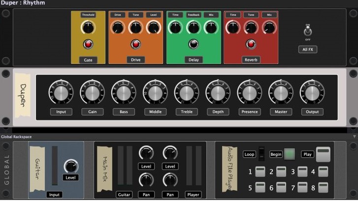Select audio file slot 8 button
The height and width of the screenshot is (201, 358).
pyautogui.click(x=323, y=188)
